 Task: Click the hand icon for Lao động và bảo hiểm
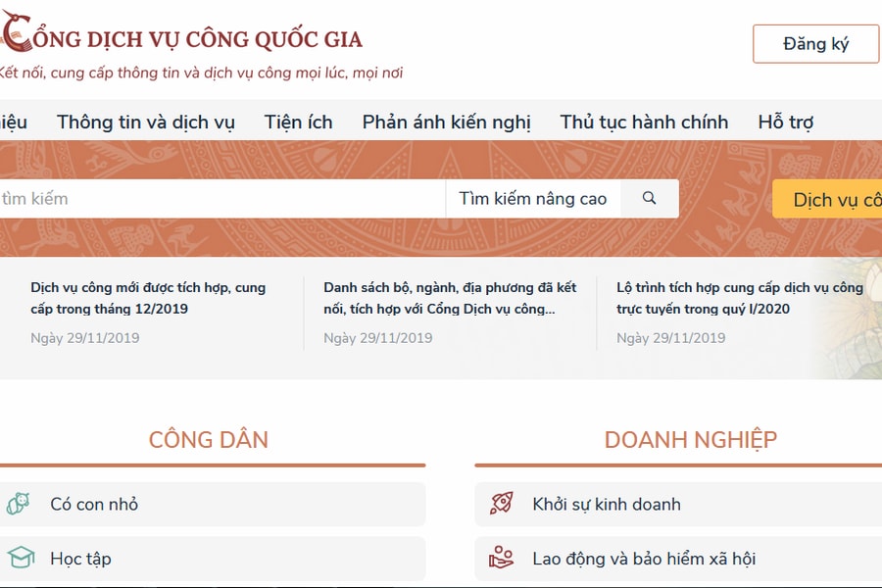click(x=502, y=559)
